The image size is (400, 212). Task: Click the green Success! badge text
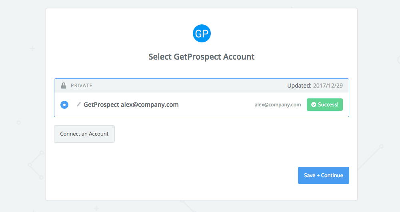[x=328, y=104]
